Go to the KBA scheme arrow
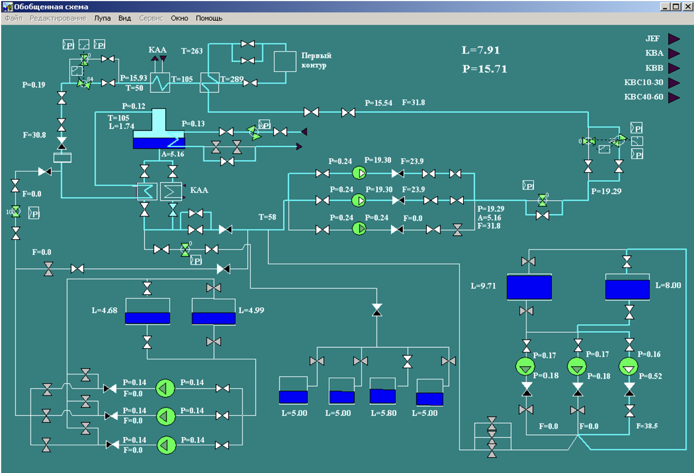 pos(674,53)
